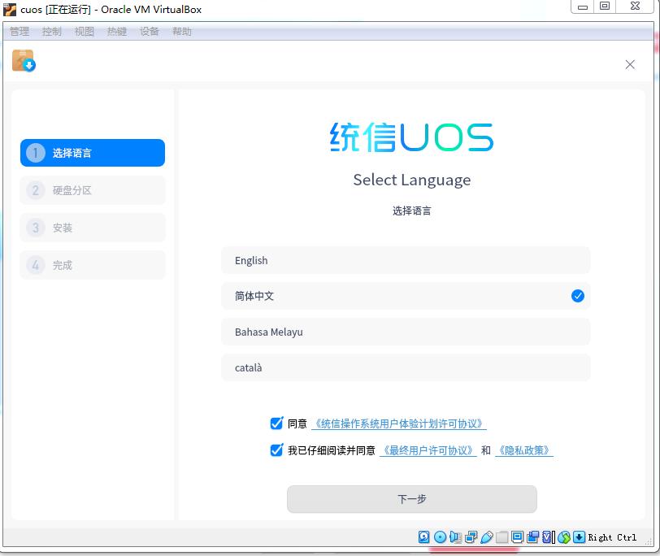Deselect 简体中文 language checkmark
The image size is (660, 556).
578,296
